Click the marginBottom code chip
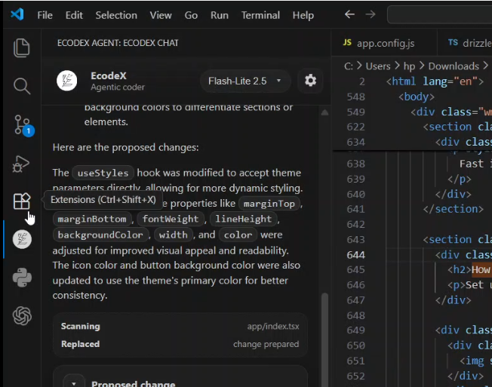492x387 pixels. pyautogui.click(x=92, y=219)
